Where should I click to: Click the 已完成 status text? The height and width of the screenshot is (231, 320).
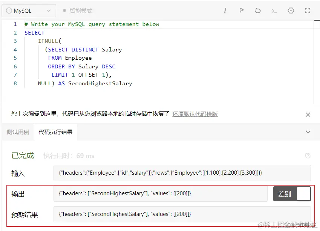pyautogui.click(x=23, y=156)
